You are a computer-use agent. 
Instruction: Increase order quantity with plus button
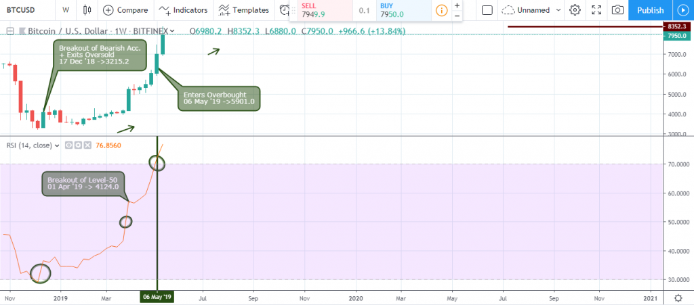pos(457,5)
